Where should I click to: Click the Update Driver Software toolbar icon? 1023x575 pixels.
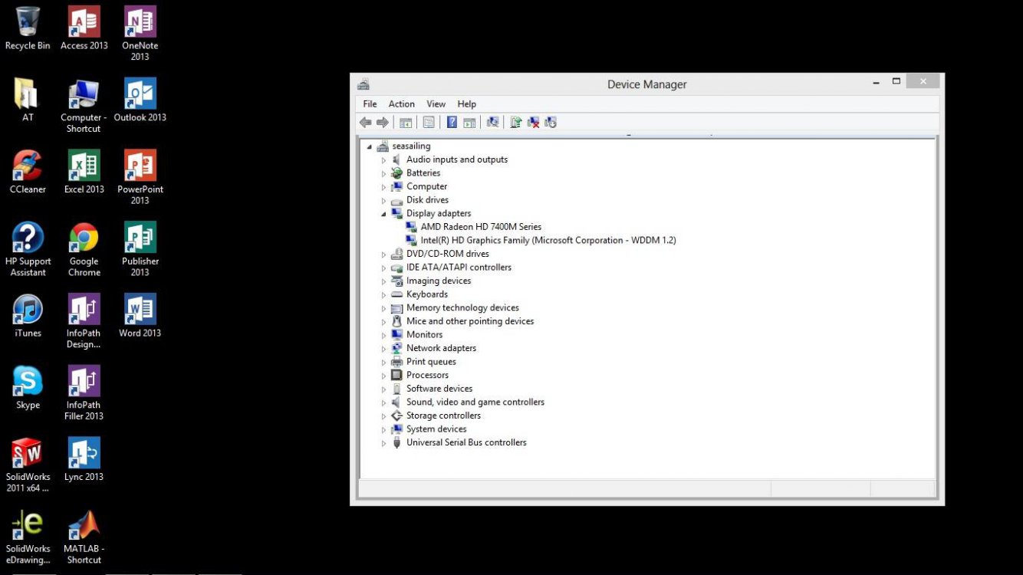(516, 123)
